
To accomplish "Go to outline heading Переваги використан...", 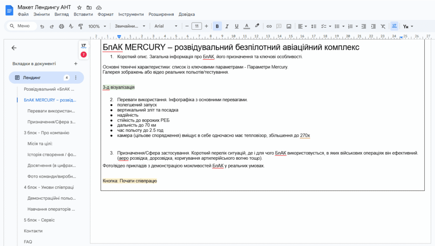I will [51, 111].
